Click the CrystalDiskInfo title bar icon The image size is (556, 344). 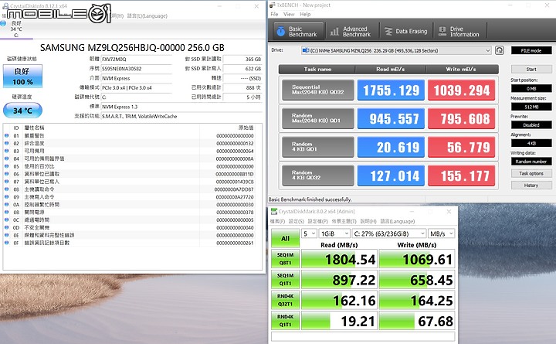[5, 6]
